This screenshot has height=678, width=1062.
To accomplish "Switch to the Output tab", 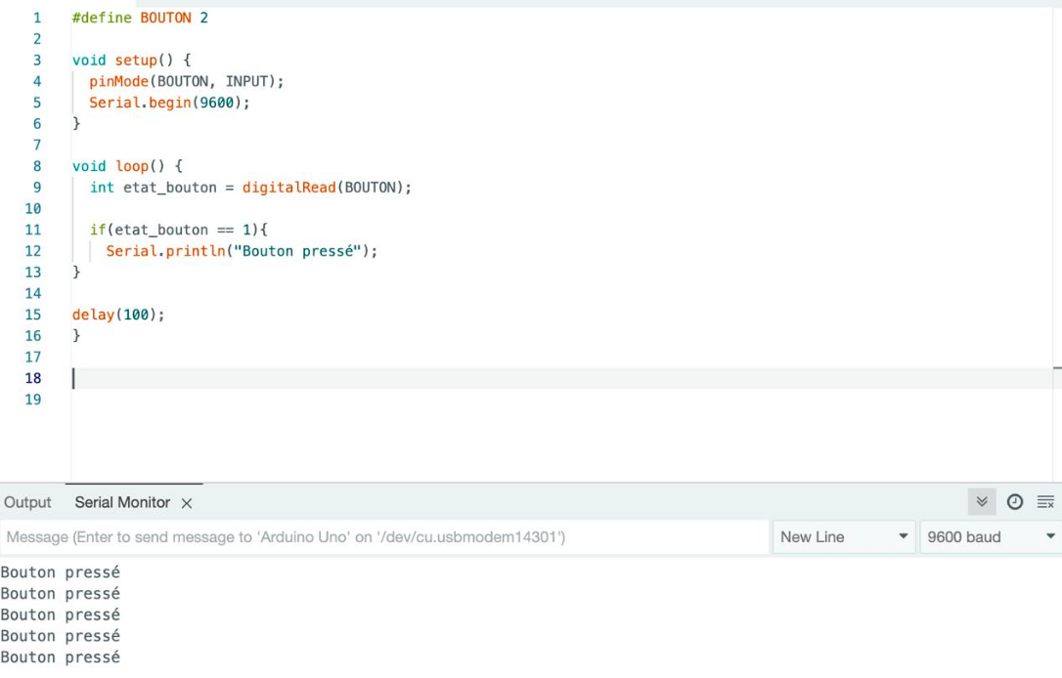I will [x=27, y=502].
